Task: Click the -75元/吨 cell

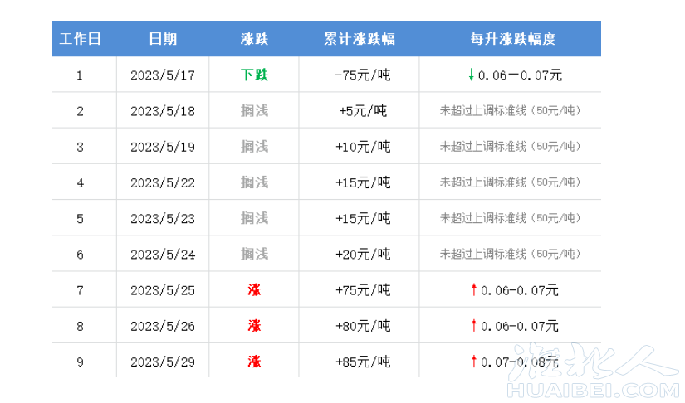Action: click(x=362, y=75)
